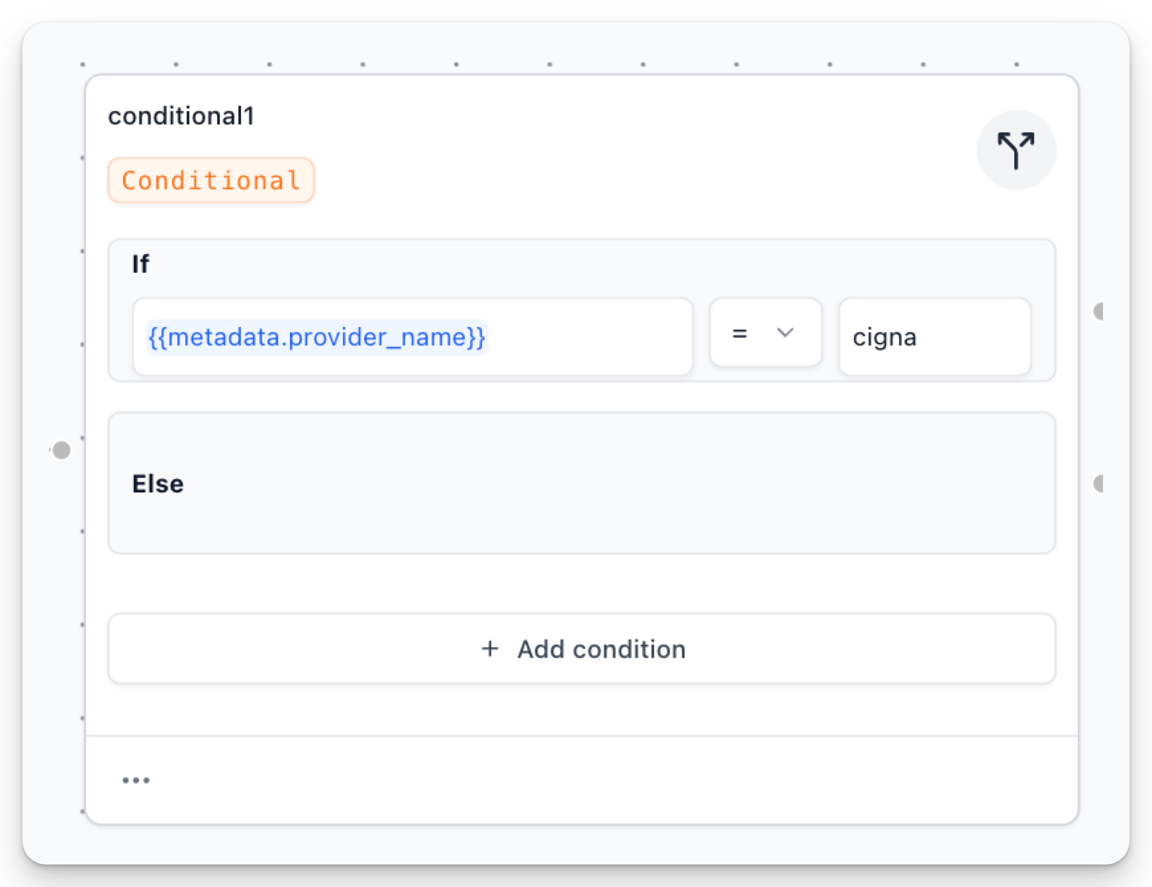1152x887 pixels.
Task: Click the cigna comparison value field
Action: (934, 337)
